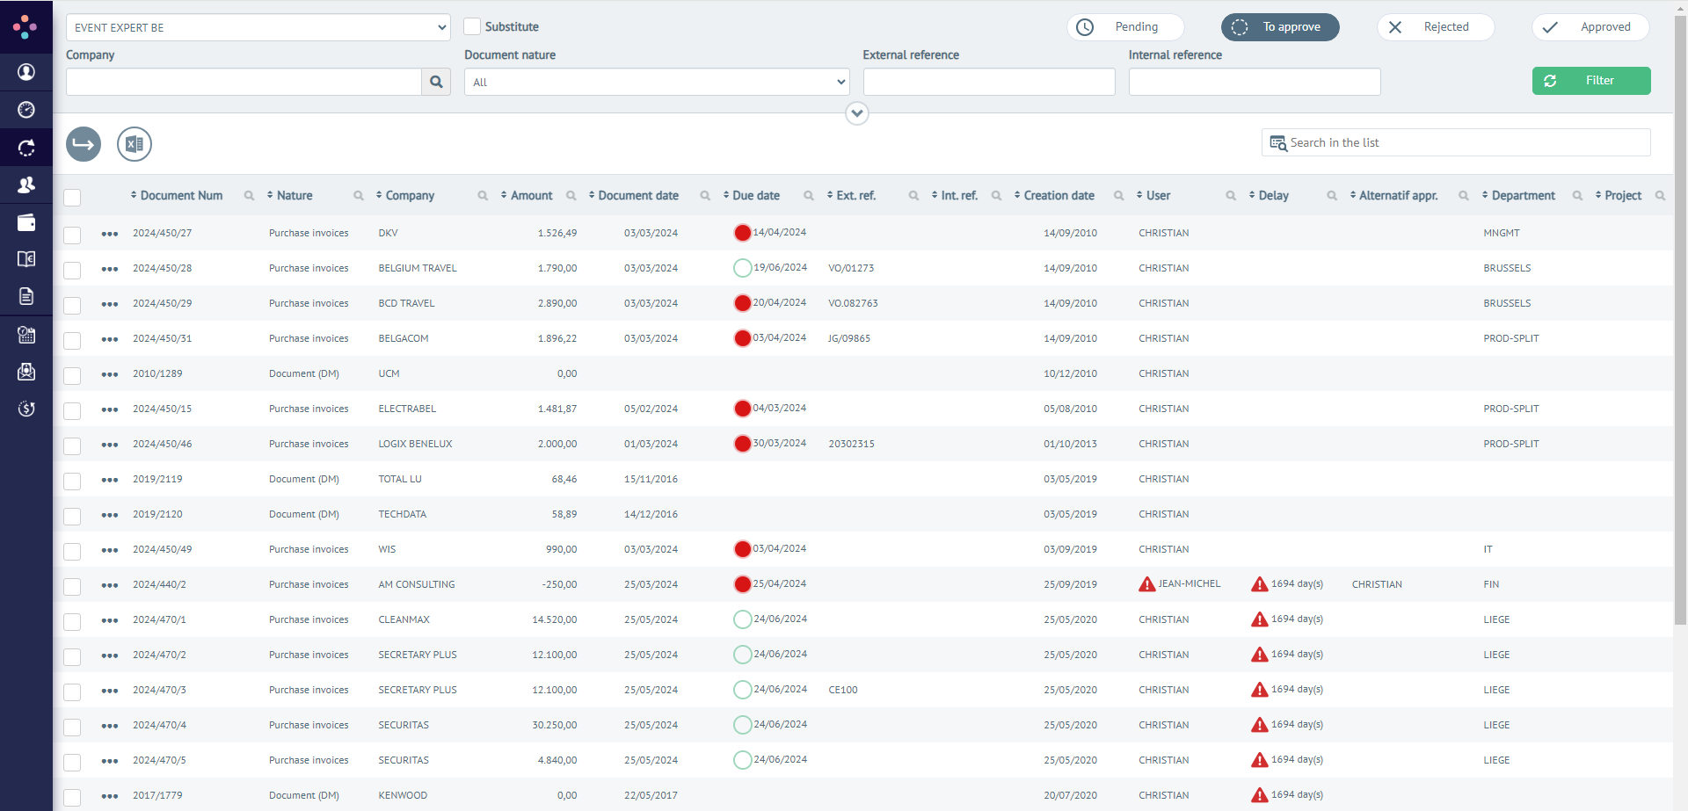Viewport: 1688px width, 811px height.
Task: Export the list to Excel
Action: coord(134,144)
